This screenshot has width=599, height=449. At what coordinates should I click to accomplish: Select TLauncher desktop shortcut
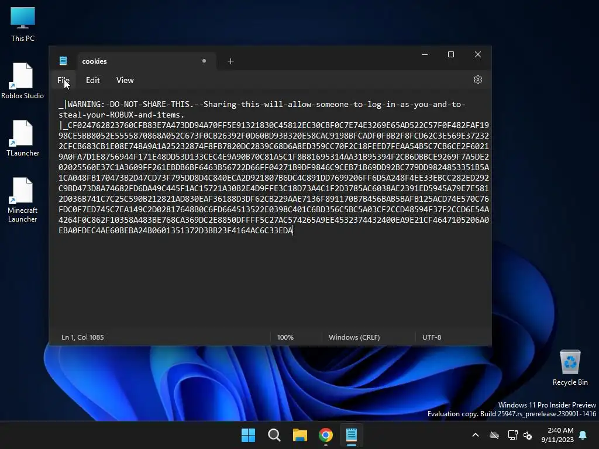pos(23,138)
